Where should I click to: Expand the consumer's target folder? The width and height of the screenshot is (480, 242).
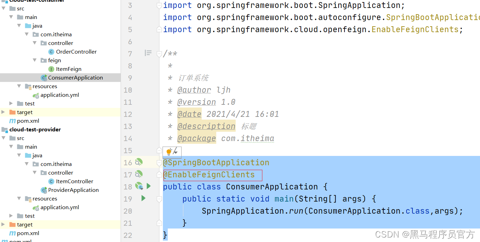(3, 112)
